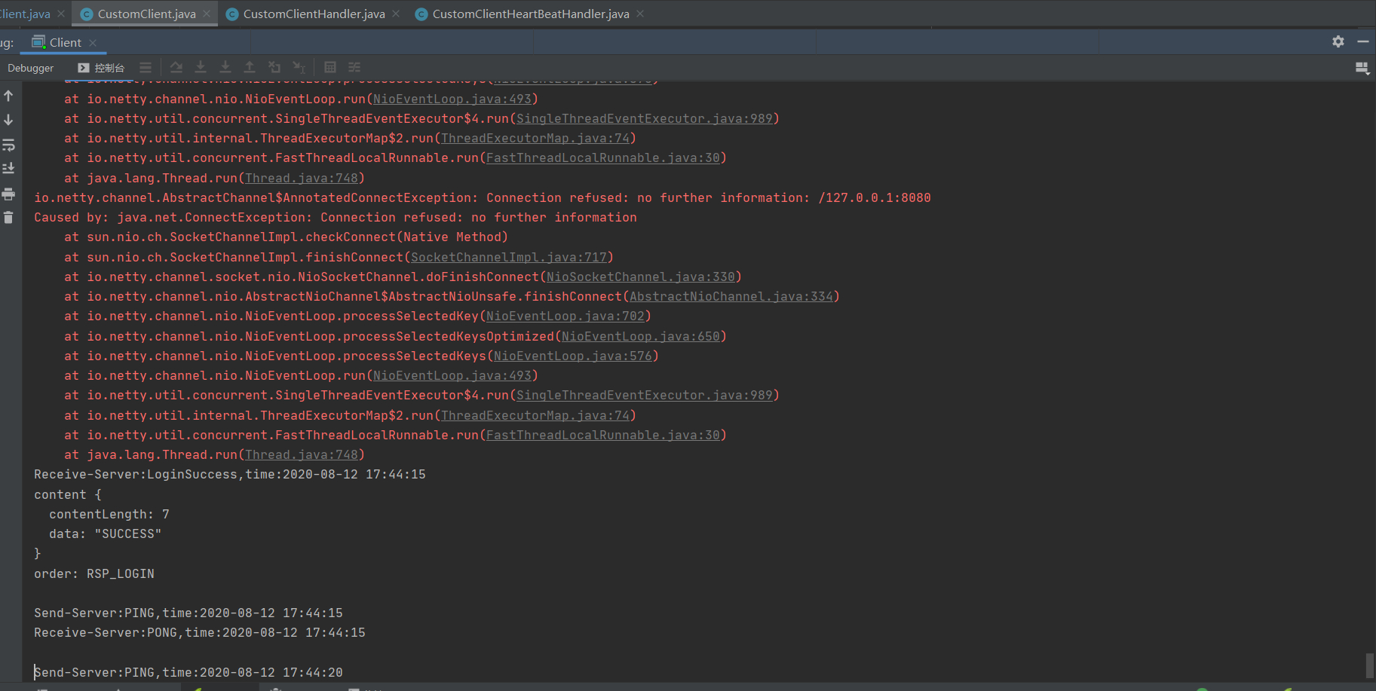Click the Drop Frame icon
The width and height of the screenshot is (1376, 691).
[274, 68]
